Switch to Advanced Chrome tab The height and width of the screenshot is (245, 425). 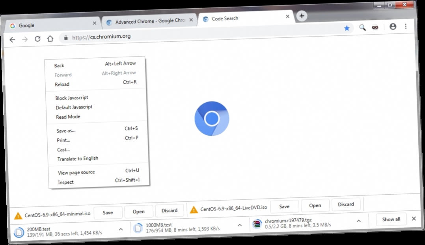149,21
